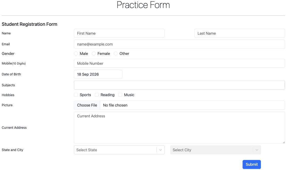
Task: Click the Select State chevron arrow
Action: (160, 150)
